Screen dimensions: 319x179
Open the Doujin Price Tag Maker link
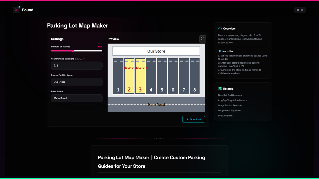(230, 111)
